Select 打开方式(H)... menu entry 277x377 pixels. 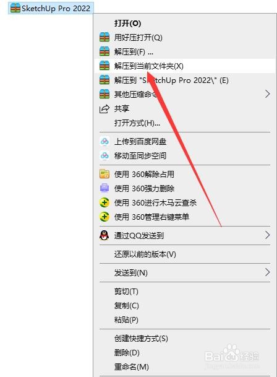tap(137, 123)
